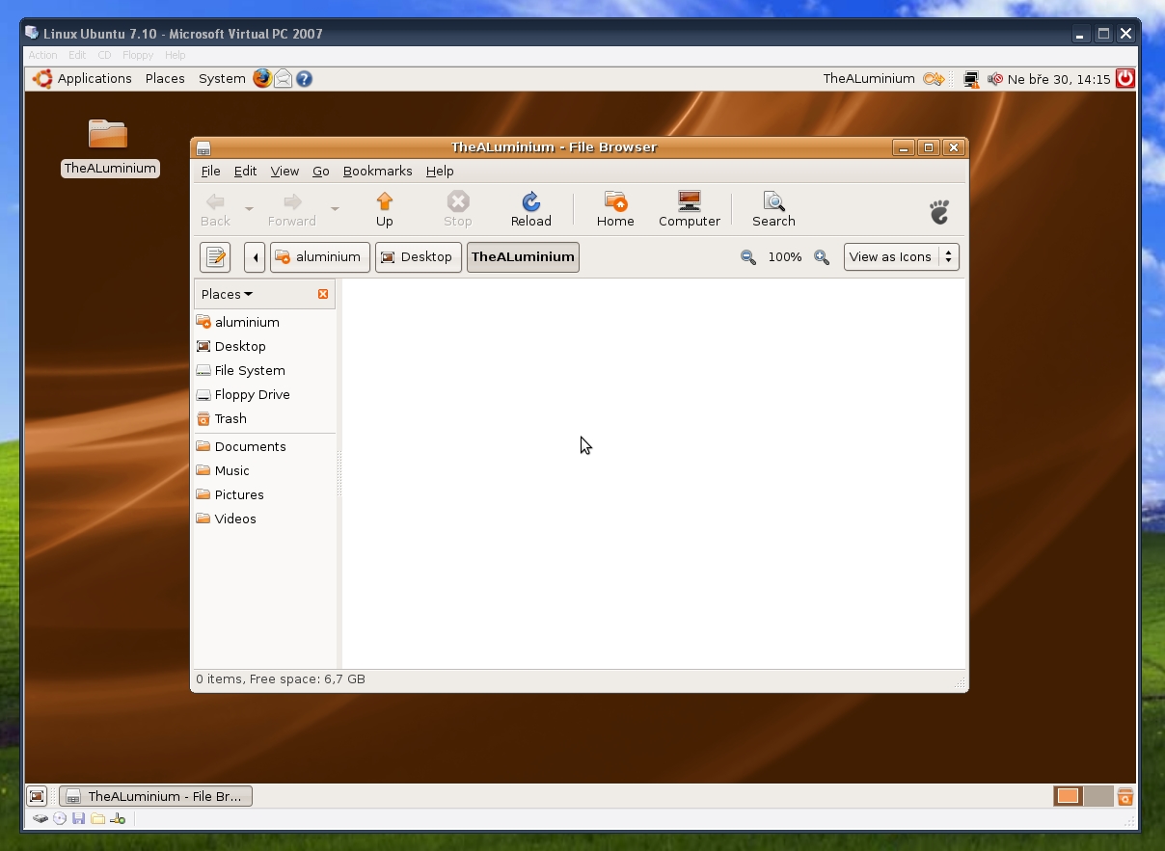
Task: Open the System panel menu
Action: [x=222, y=79]
